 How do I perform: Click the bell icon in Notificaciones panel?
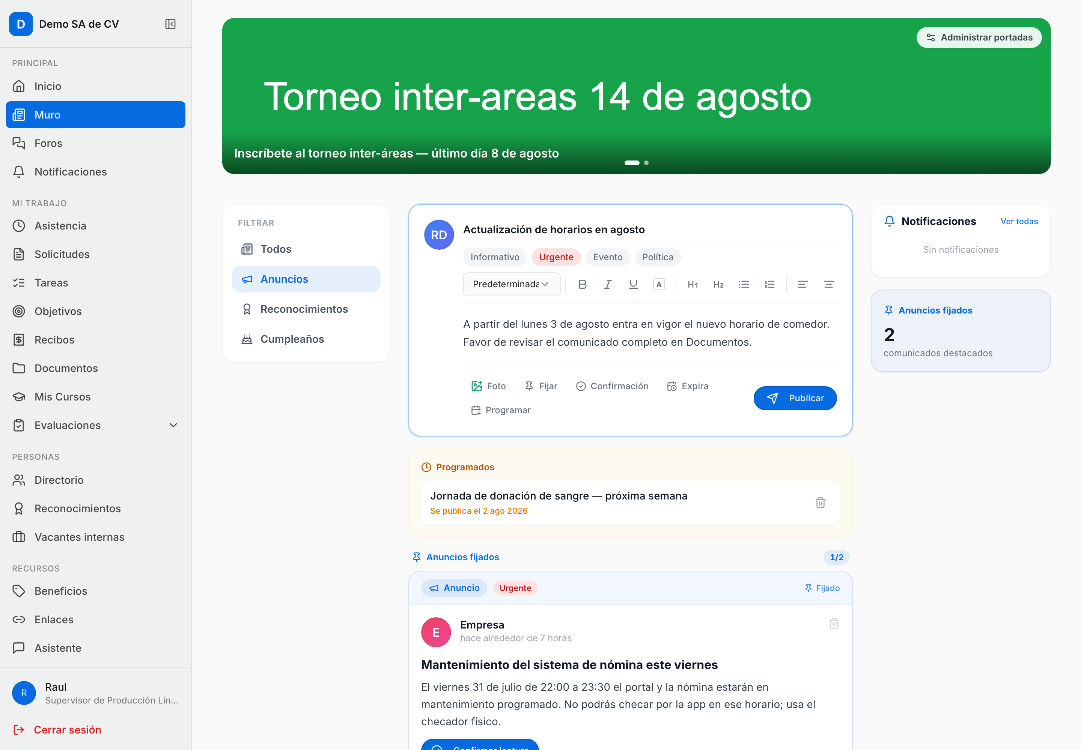pyautogui.click(x=889, y=221)
